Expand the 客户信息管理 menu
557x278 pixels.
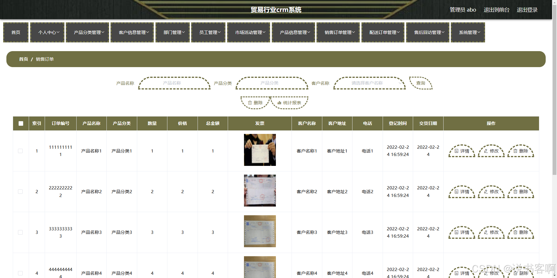[132, 33]
